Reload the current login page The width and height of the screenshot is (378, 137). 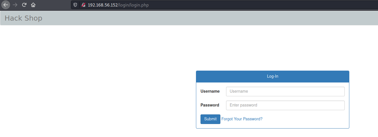click(x=24, y=5)
